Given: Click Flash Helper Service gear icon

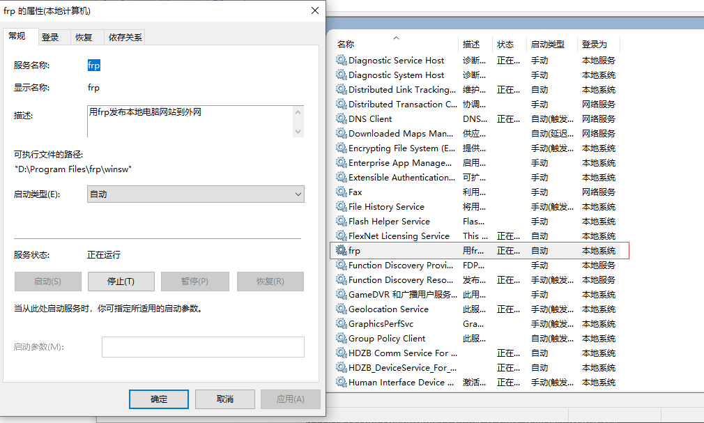Looking at the screenshot, I should 341,222.
